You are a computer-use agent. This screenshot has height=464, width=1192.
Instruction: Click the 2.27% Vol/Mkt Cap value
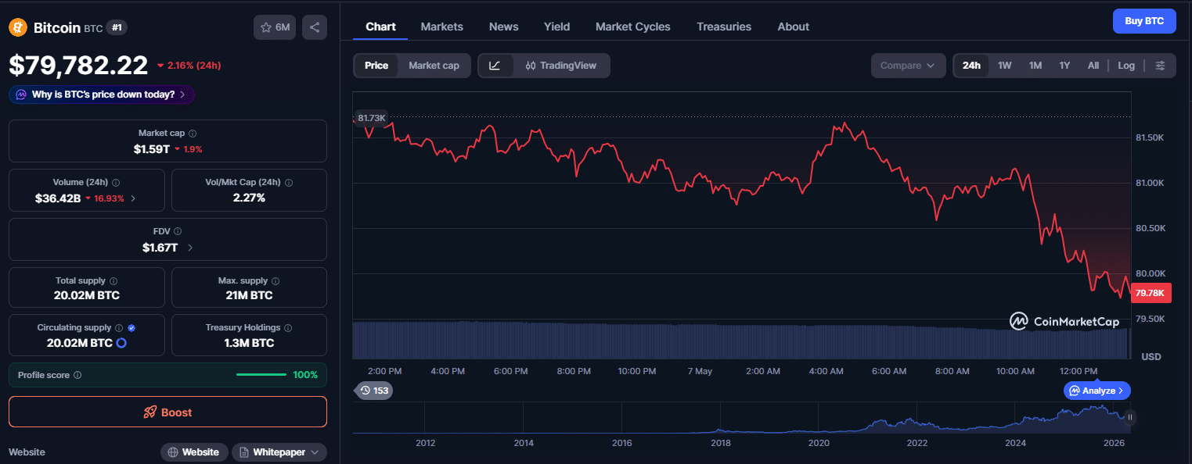pos(249,198)
